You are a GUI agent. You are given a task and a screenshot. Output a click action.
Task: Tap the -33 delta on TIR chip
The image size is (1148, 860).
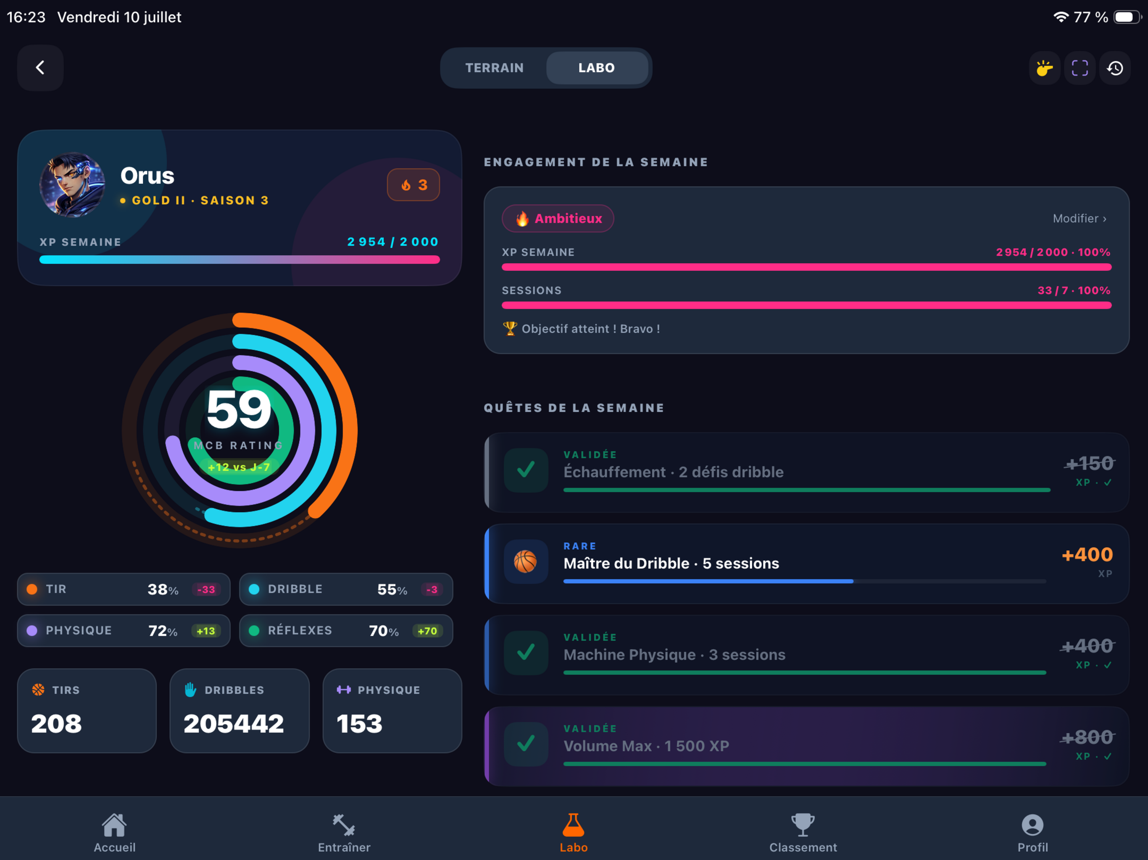tap(206, 589)
